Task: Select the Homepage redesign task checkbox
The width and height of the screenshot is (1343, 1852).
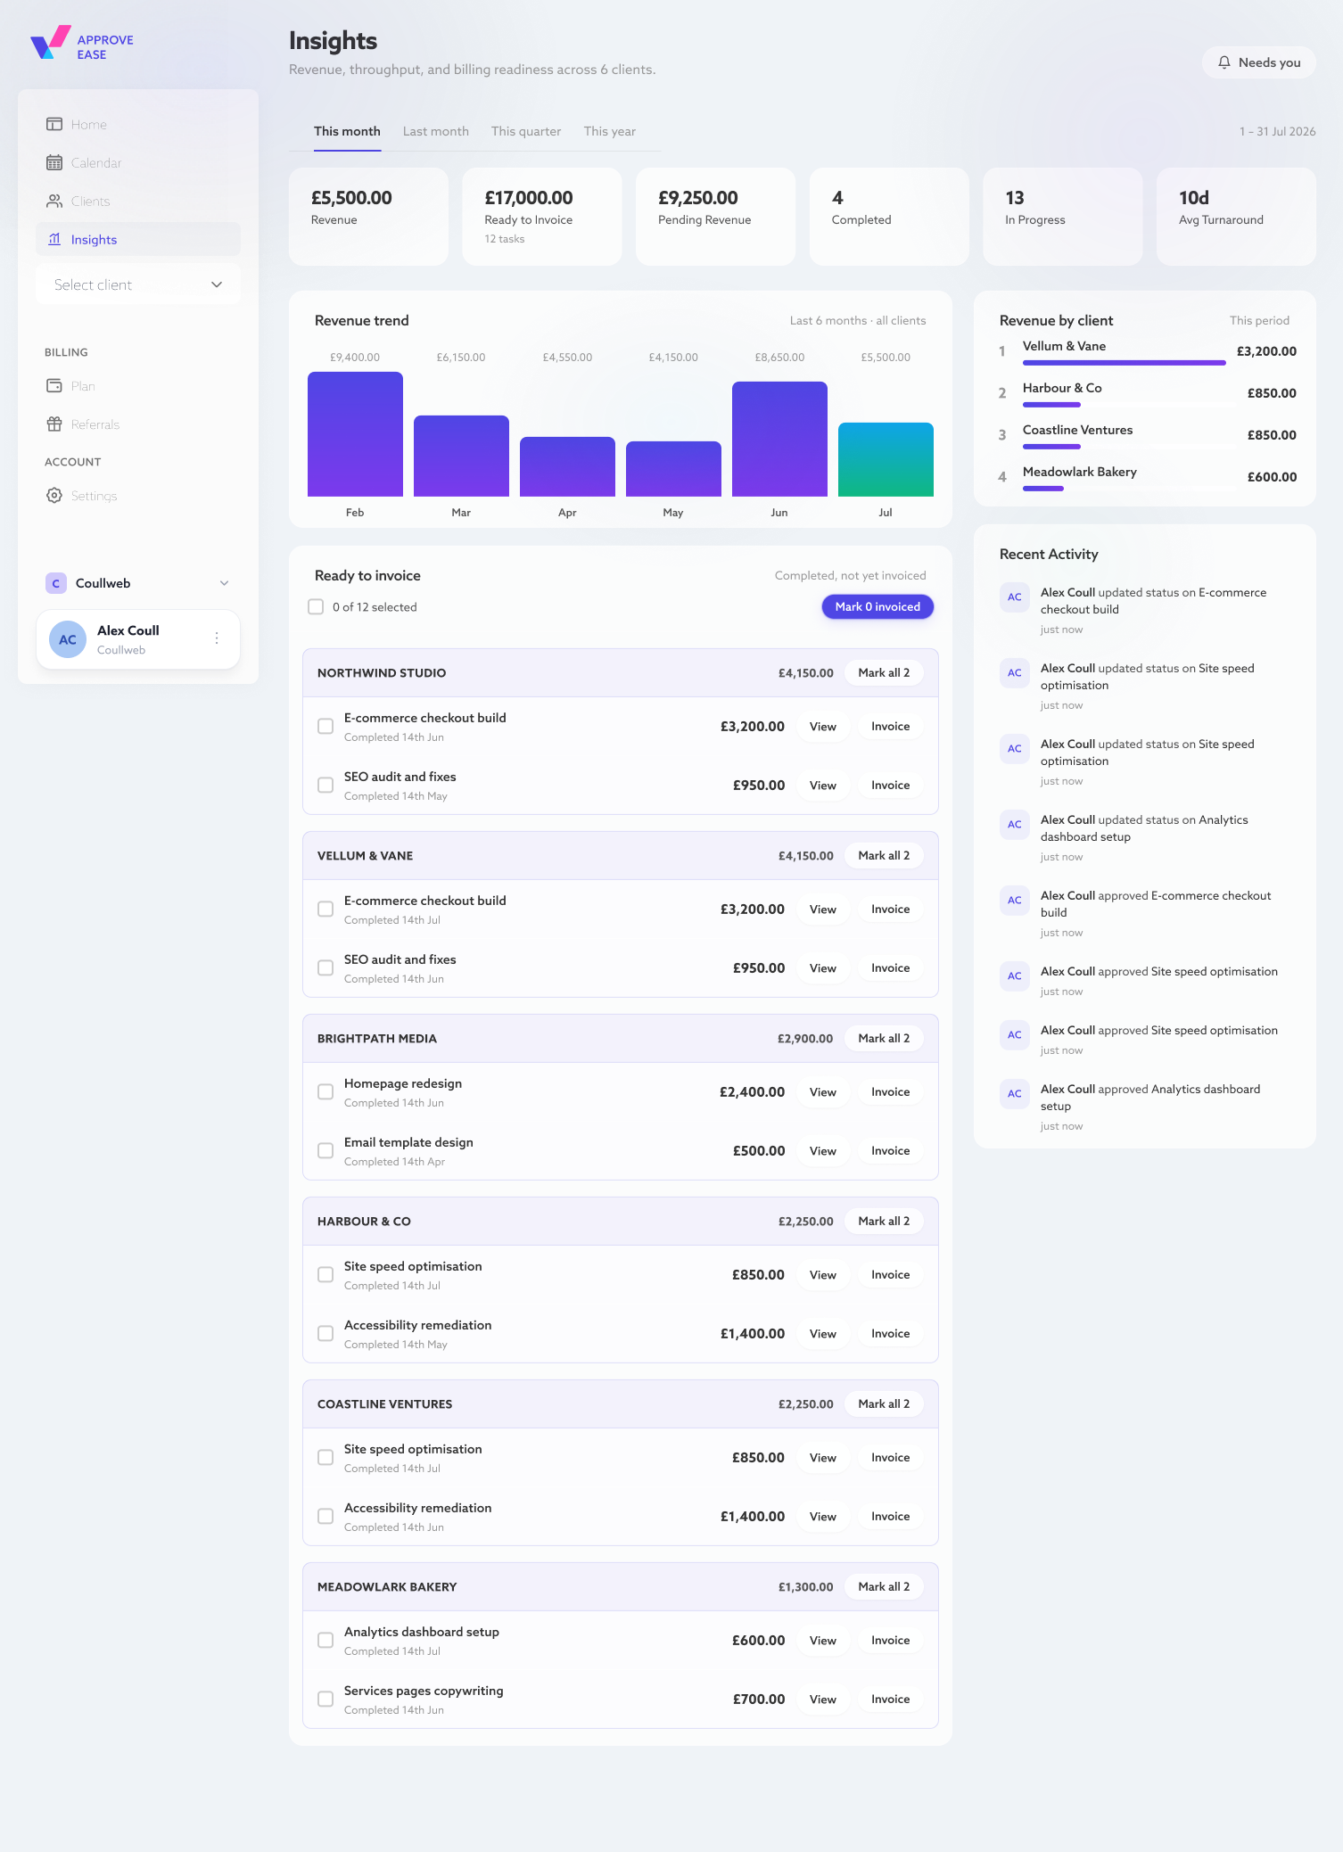Action: click(325, 1091)
